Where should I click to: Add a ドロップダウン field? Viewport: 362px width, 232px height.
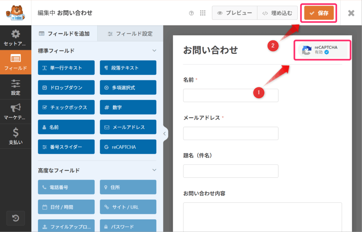66,87
